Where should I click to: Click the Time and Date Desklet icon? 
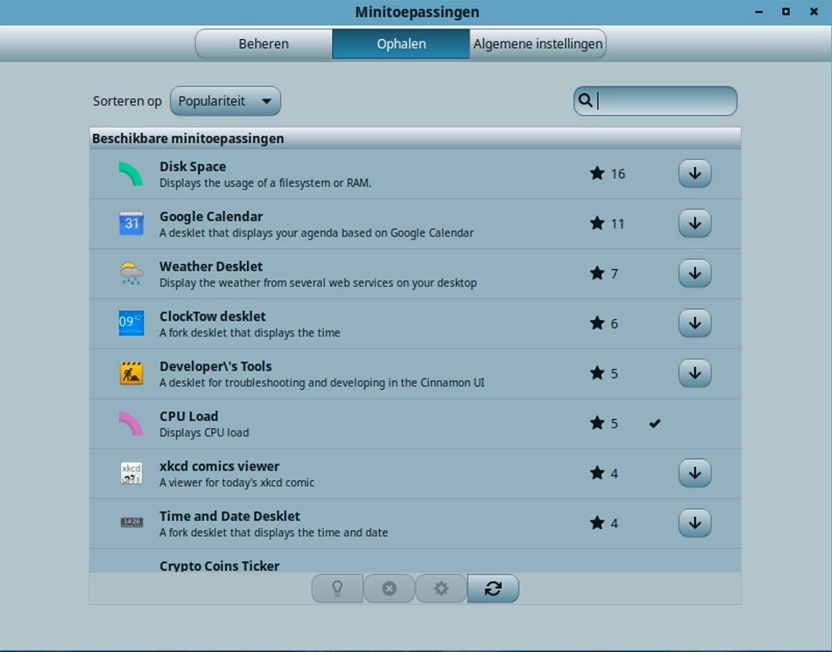131,523
